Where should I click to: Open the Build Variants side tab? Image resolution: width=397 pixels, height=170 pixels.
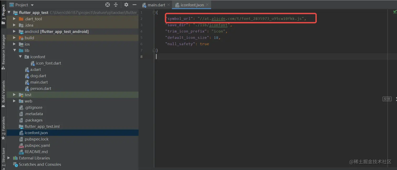tap(3, 94)
